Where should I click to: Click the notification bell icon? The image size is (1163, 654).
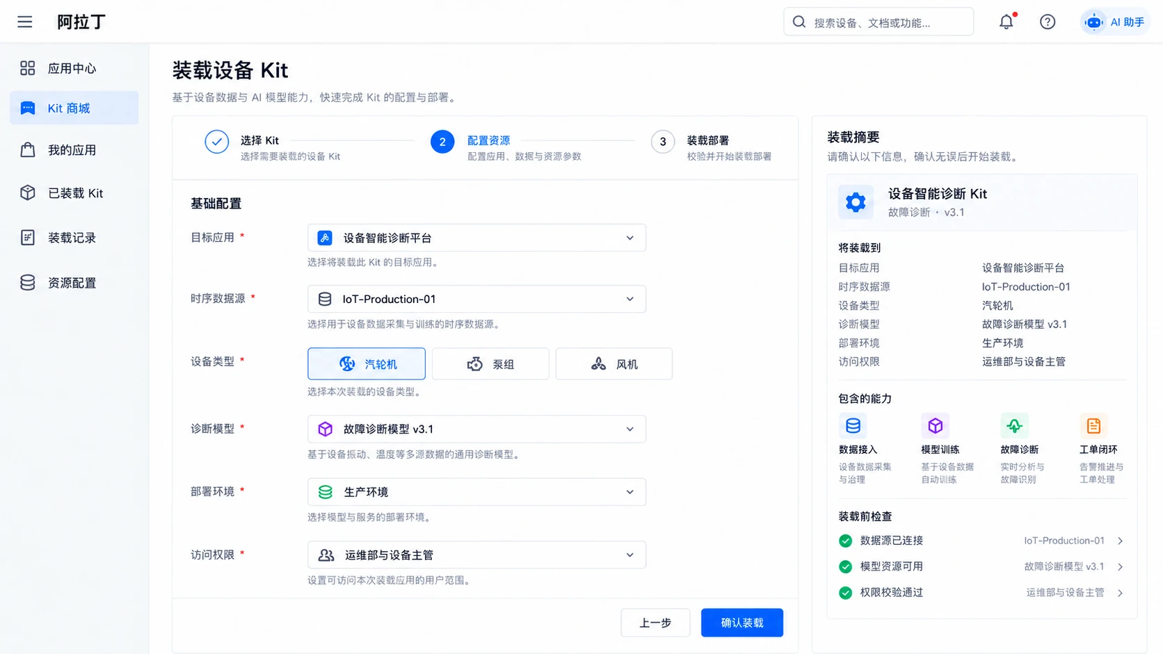pos(1006,22)
